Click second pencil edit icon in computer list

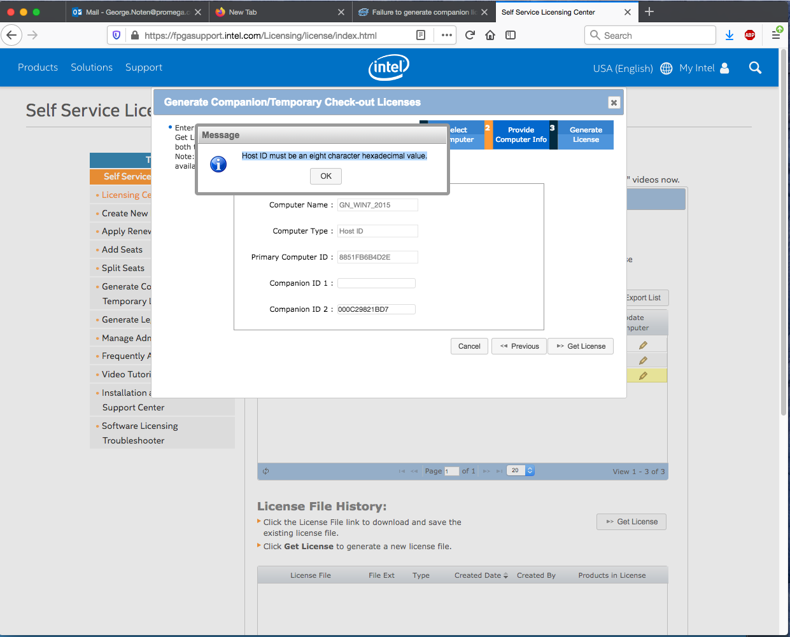[x=643, y=360]
